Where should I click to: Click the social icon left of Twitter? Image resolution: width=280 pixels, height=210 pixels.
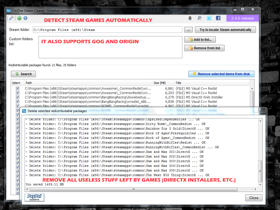(x=199, y=18)
